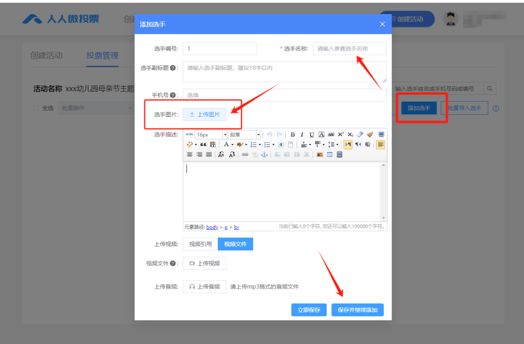Click the undo icon in the editor toolbar
524x344 pixels.
pos(269,135)
